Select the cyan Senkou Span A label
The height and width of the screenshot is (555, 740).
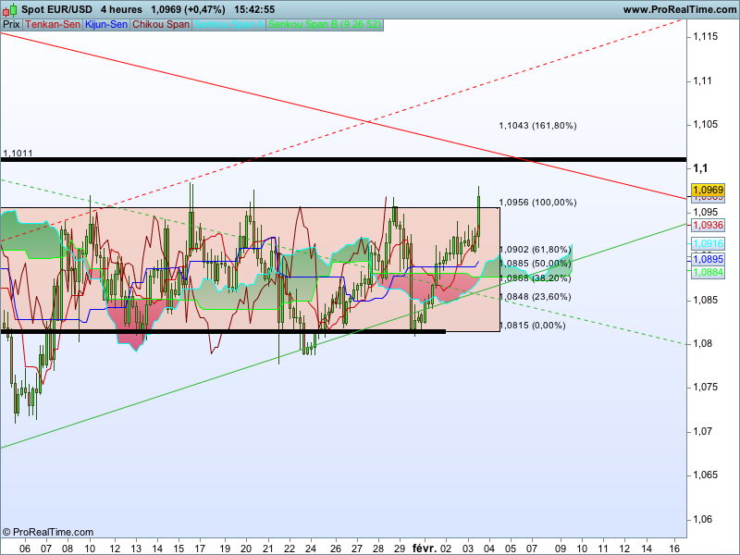[x=228, y=25]
